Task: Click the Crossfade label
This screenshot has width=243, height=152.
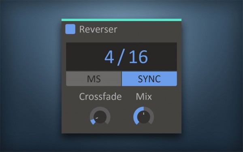Action: point(100,96)
